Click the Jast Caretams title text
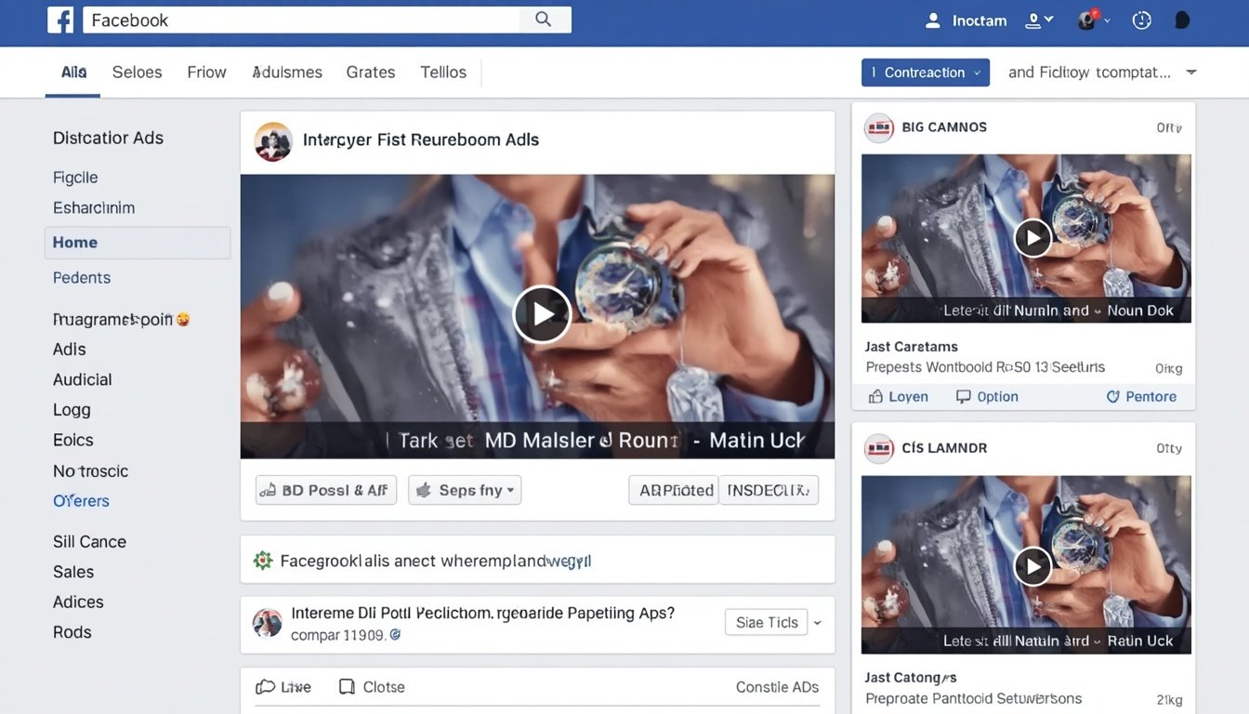 (x=912, y=347)
